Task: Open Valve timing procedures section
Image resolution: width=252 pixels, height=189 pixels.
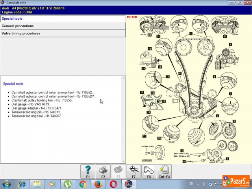Action: coord(63,33)
